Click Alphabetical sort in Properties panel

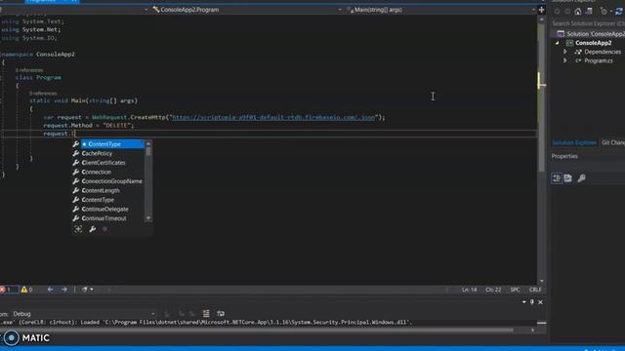568,178
